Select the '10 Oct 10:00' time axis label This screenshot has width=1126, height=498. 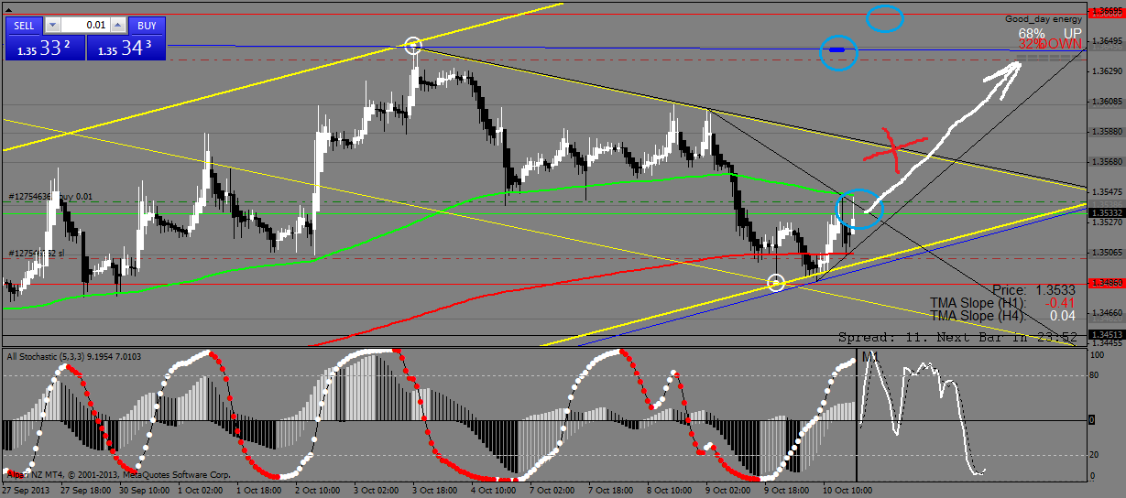(x=848, y=491)
